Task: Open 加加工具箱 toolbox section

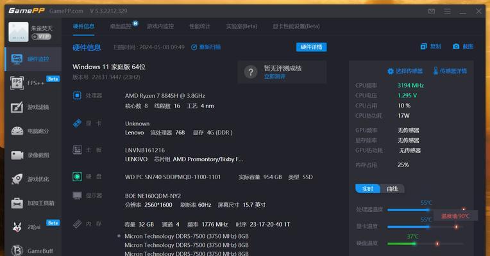Action: pos(33,203)
